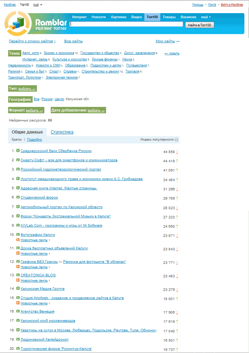Open the Помощь link

(198, 5)
